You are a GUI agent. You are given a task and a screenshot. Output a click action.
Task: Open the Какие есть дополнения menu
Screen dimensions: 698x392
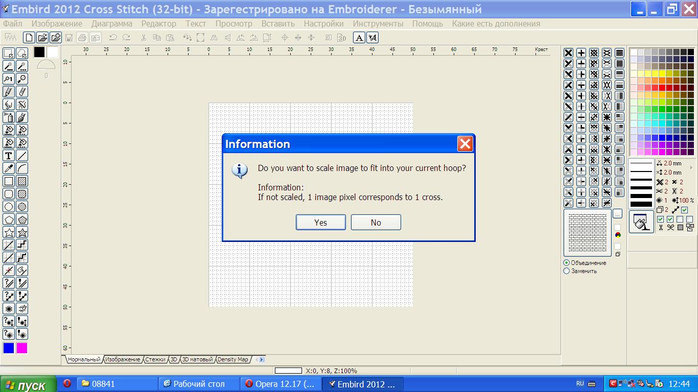click(x=496, y=23)
